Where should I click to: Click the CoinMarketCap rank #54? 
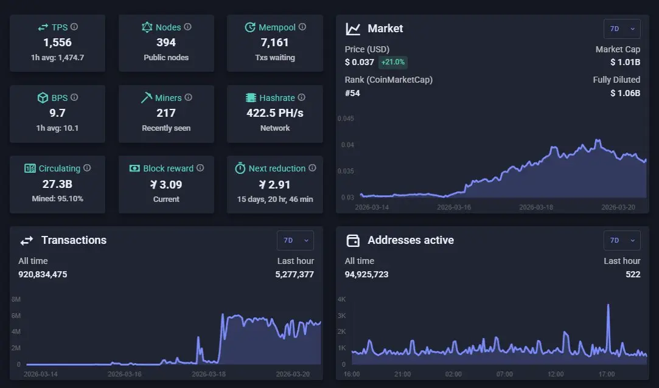point(352,93)
